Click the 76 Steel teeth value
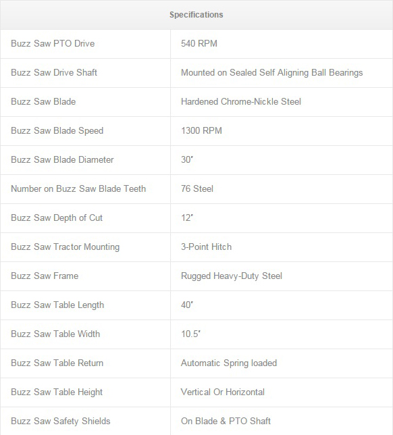393x435 pixels. pos(197,189)
